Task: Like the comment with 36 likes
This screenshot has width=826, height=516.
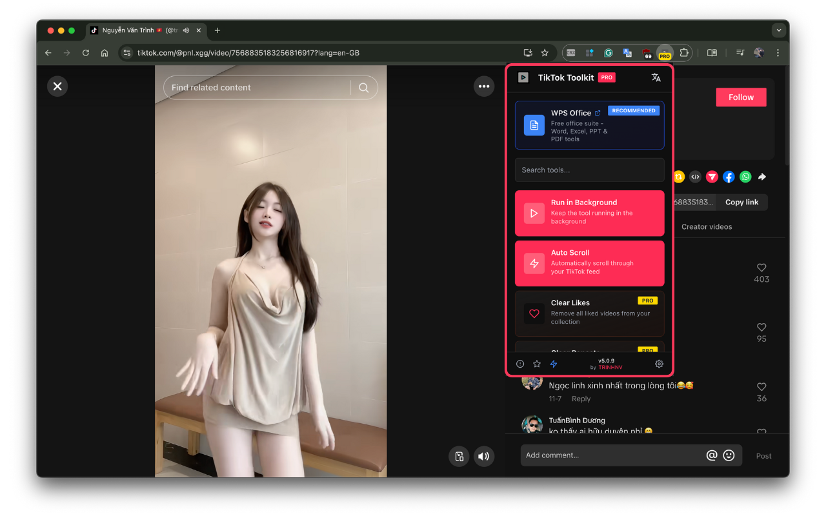Action: pyautogui.click(x=761, y=387)
